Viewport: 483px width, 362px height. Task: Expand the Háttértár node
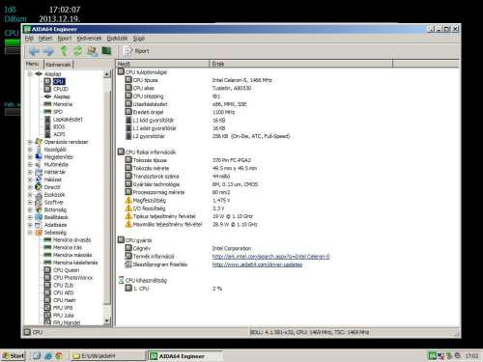30,172
